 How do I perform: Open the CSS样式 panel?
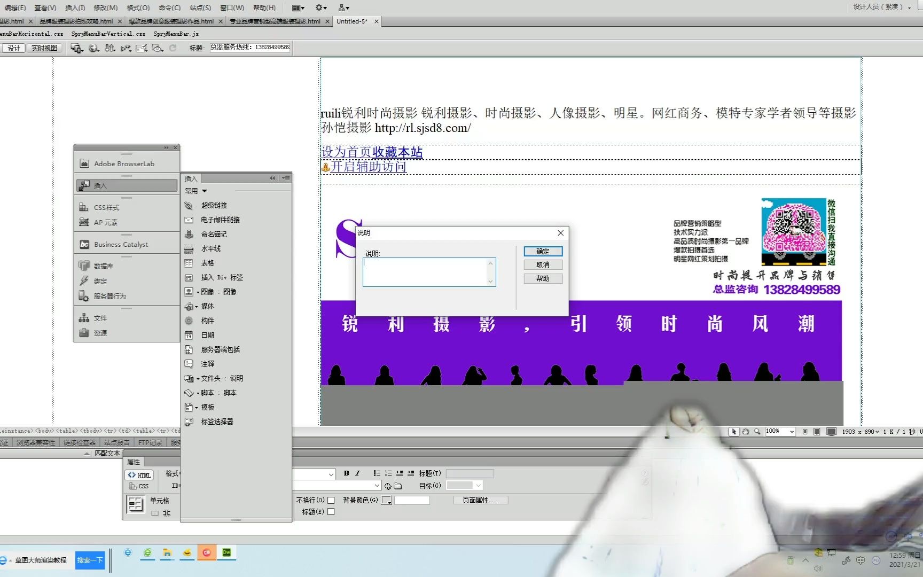(x=127, y=207)
